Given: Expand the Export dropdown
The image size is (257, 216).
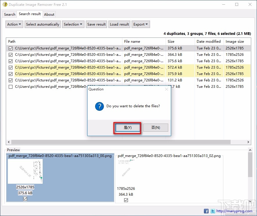Looking at the screenshot, I should click(141, 24).
